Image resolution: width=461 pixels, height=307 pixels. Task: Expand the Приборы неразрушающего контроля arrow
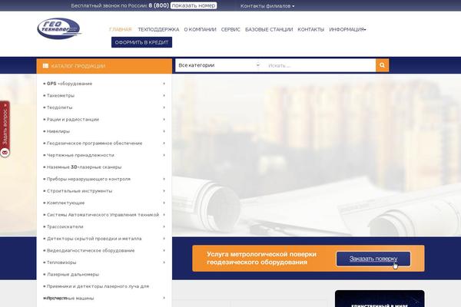click(164, 179)
